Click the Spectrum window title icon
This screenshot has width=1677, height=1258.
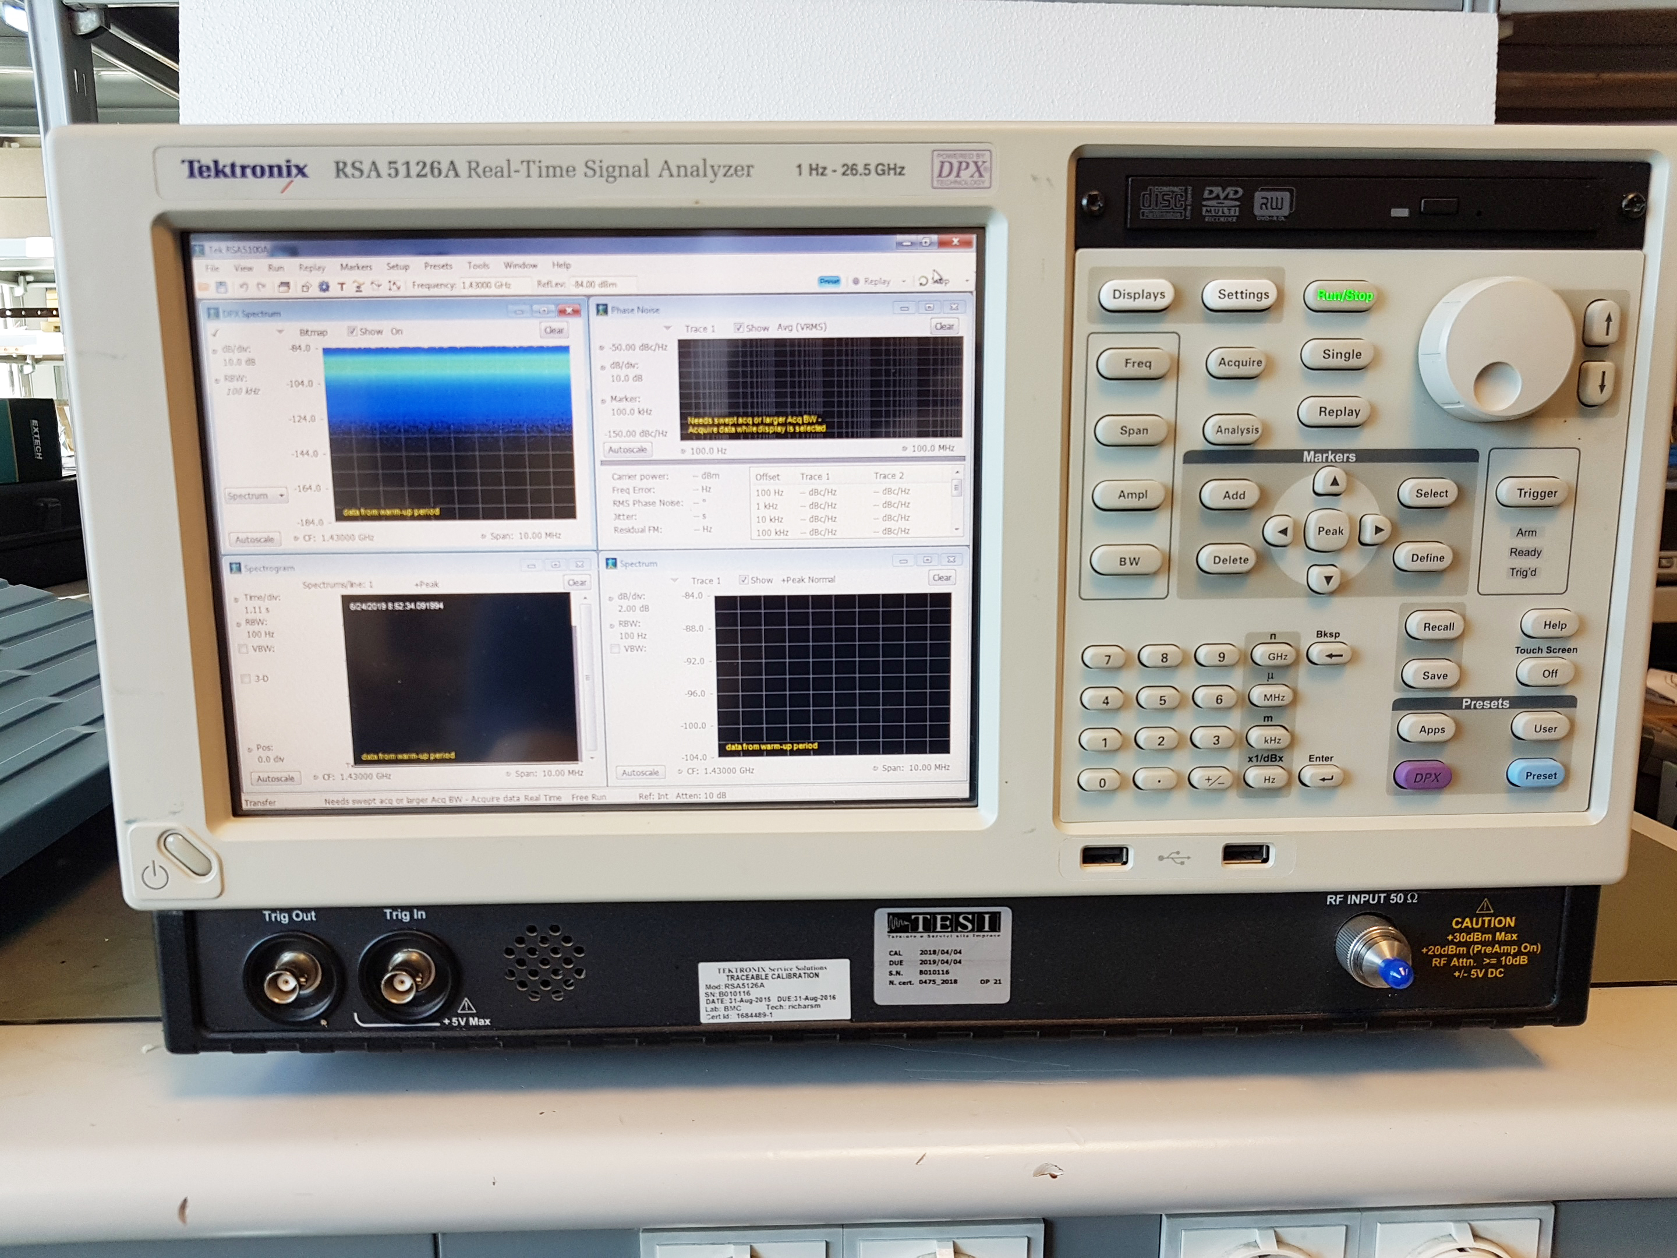(611, 563)
